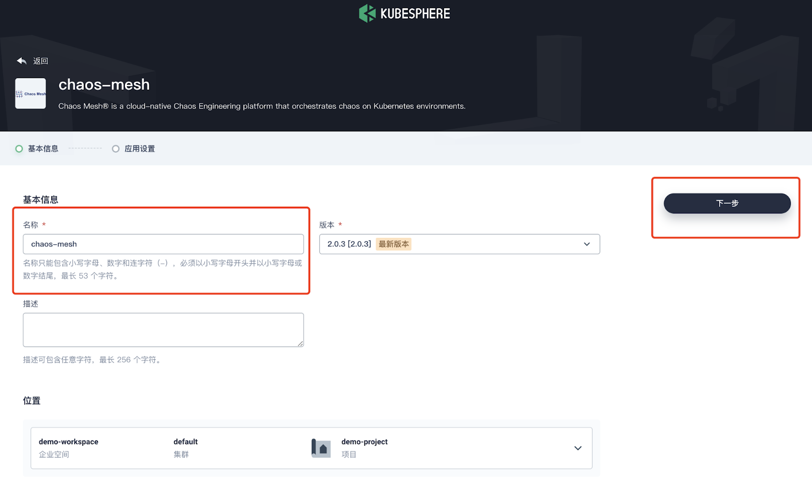The height and width of the screenshot is (501, 812).
Task: Click the Chaos Mesh app thumbnail
Action: point(30,93)
